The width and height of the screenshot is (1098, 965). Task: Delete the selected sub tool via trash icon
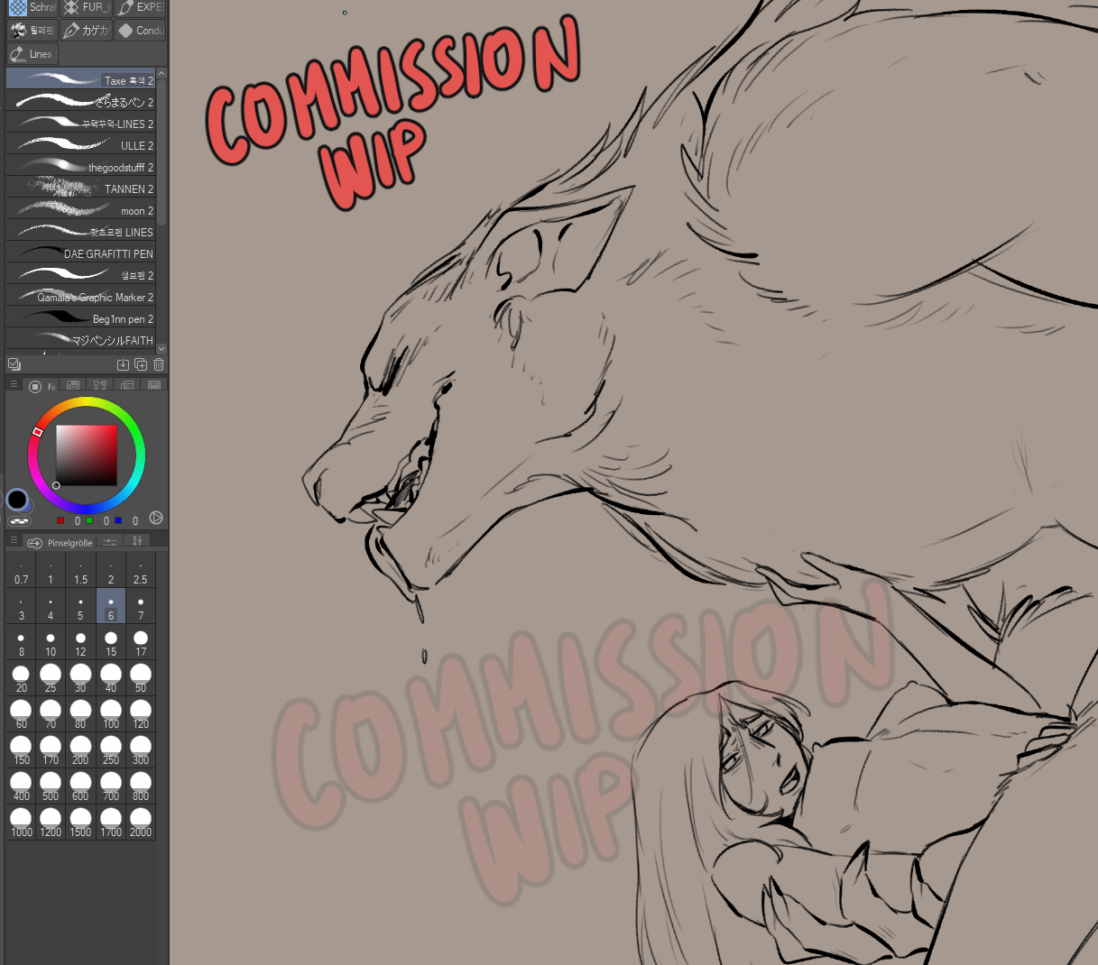159,364
